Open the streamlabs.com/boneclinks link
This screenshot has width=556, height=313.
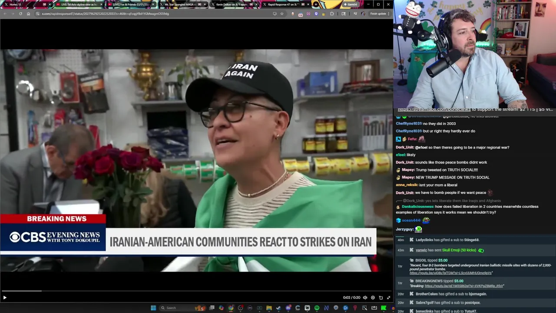tap(434, 110)
